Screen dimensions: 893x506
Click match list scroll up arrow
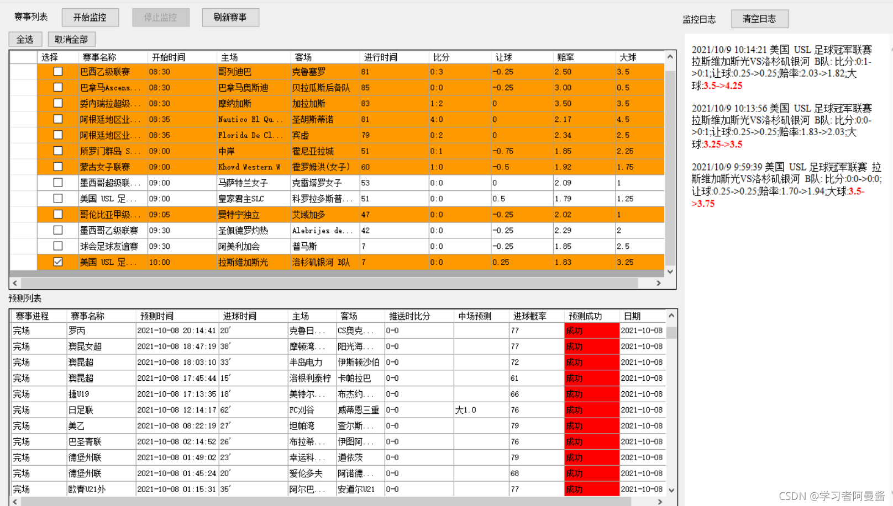670,56
